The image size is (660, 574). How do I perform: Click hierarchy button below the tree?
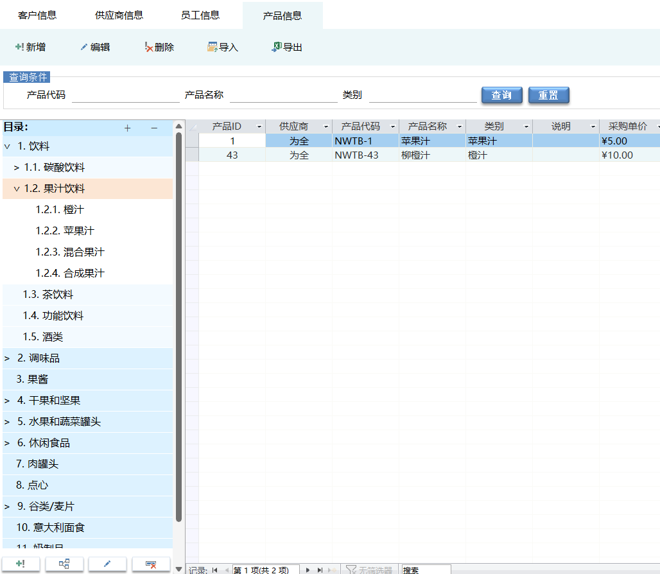[64, 564]
